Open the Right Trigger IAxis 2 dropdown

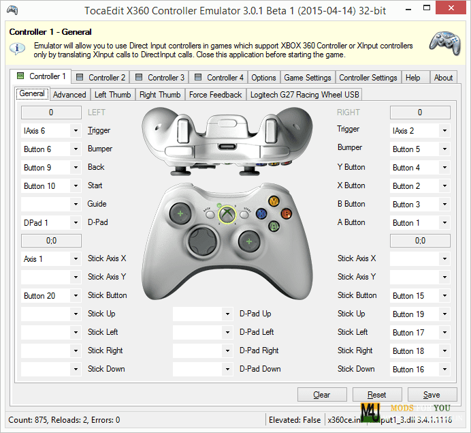coord(444,131)
